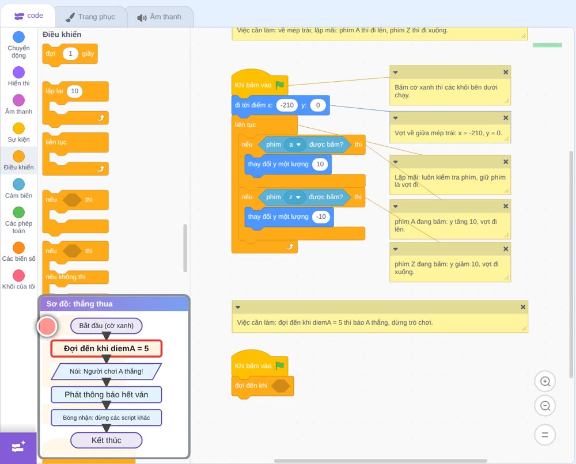This screenshot has height=464, width=576.
Task: Select the Chuyển động category circle
Action: click(x=19, y=37)
